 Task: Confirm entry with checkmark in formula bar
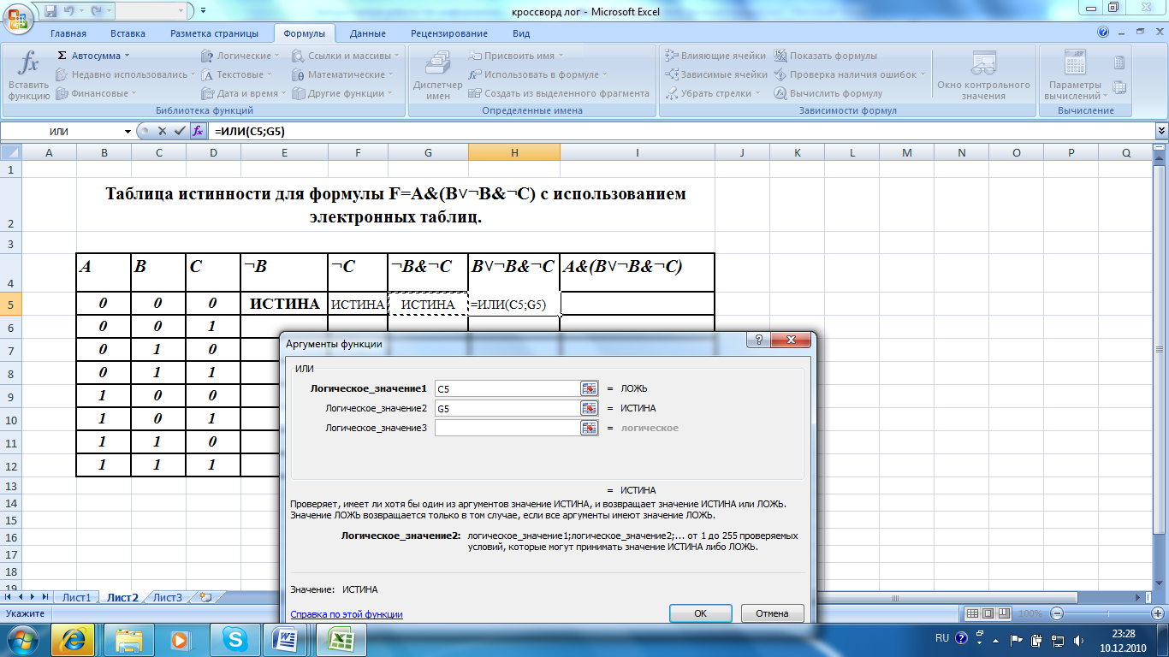[x=179, y=131]
